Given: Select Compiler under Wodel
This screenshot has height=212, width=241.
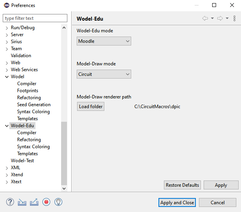Looking at the screenshot, I should coord(27,84).
